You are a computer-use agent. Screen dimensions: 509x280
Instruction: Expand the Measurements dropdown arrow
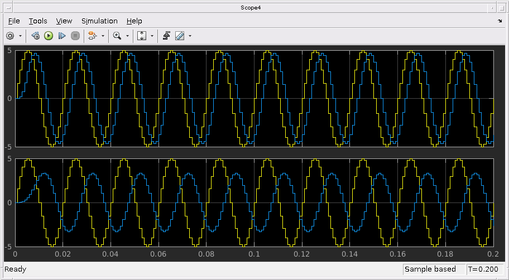click(x=190, y=36)
